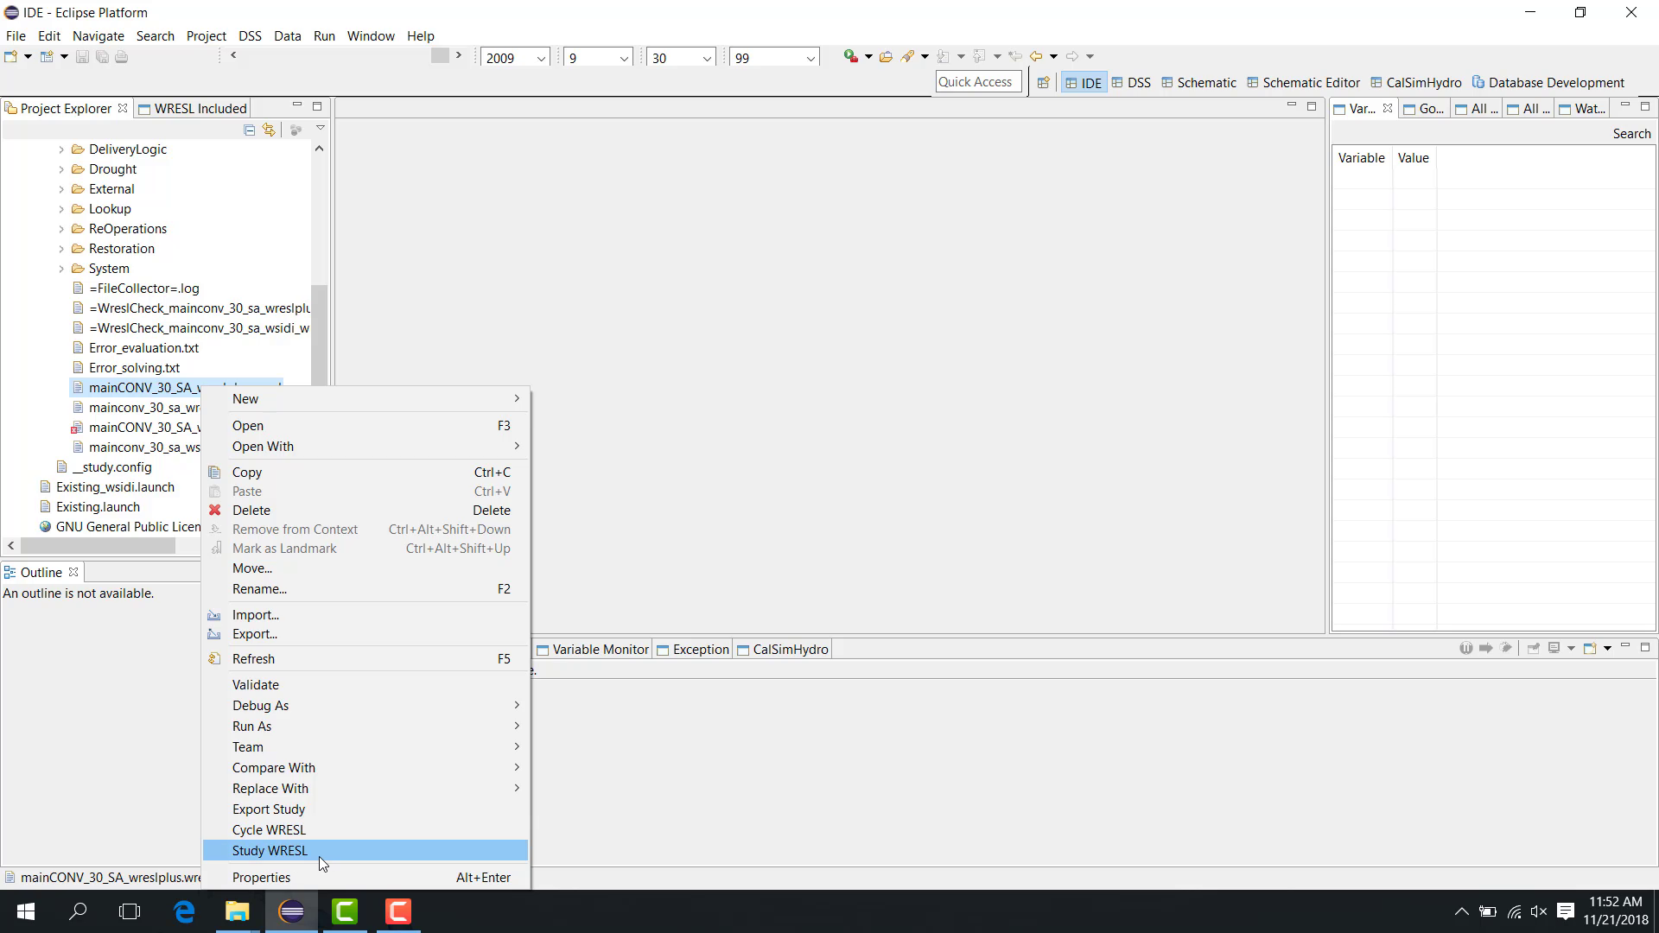Switch to the DSS perspective
Screen dimensions: 1659x933
(x=1131, y=83)
